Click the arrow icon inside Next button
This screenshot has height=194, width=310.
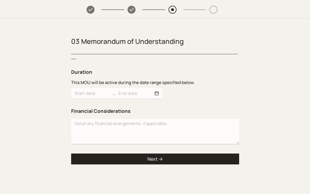(161, 159)
